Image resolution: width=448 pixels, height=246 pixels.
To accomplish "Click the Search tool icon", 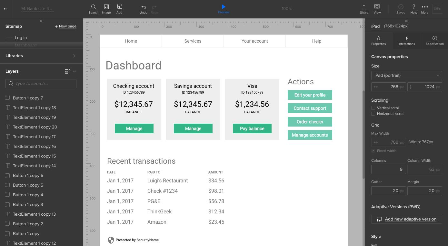I will coord(93,7).
